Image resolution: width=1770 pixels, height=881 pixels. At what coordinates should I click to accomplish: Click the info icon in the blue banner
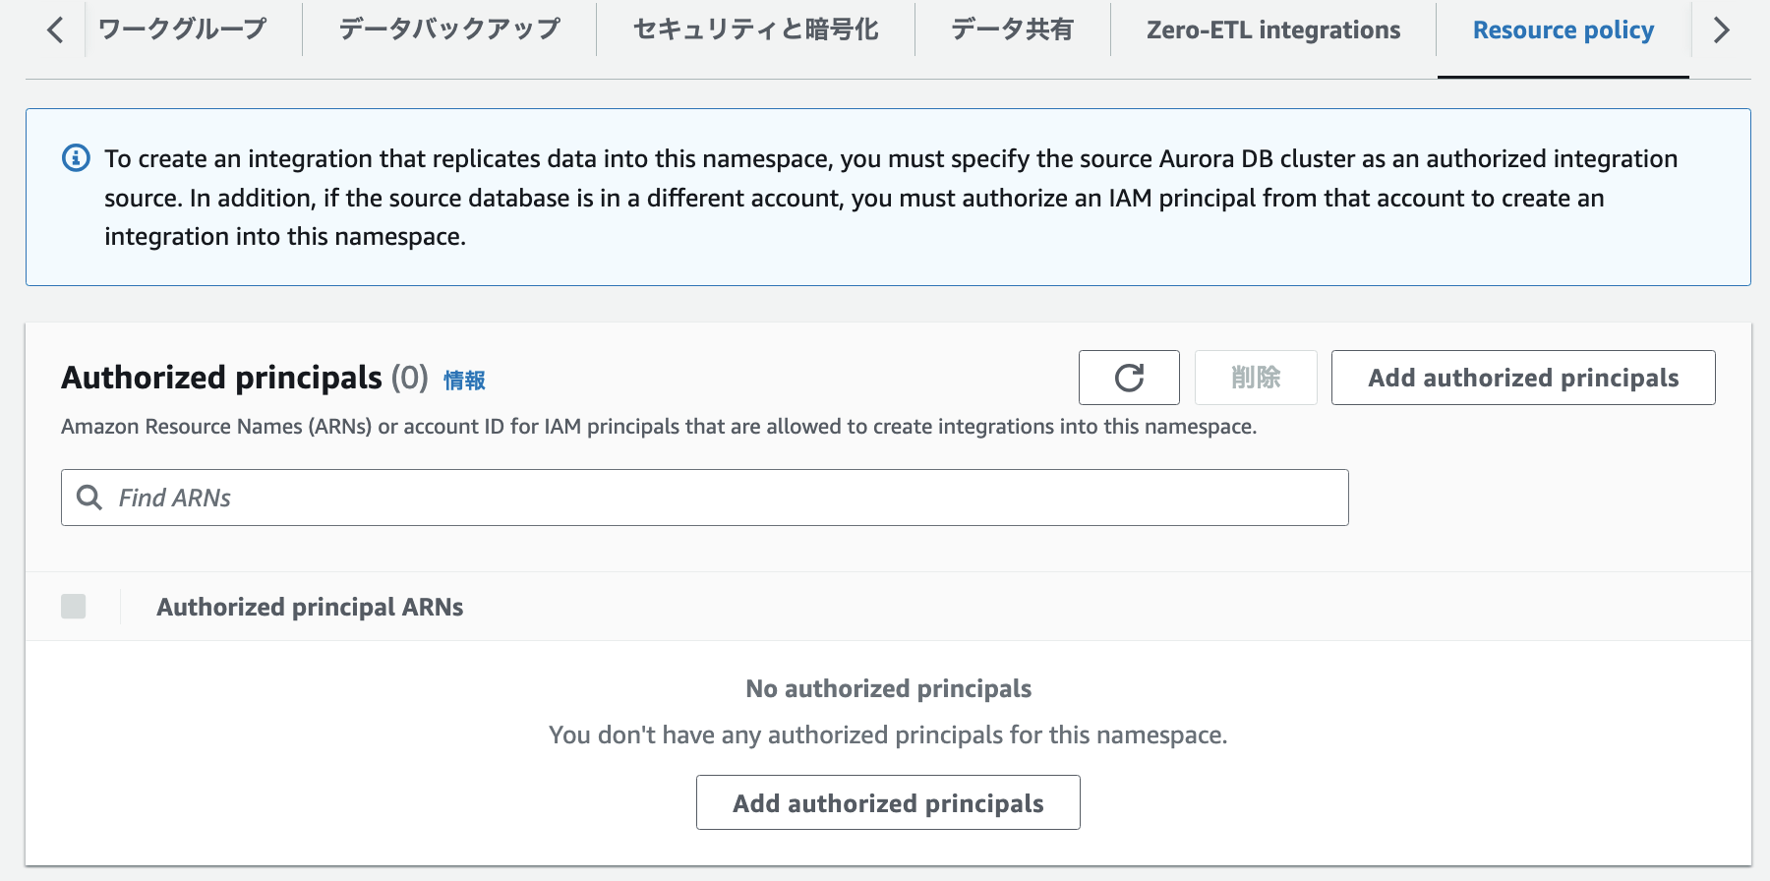[76, 158]
